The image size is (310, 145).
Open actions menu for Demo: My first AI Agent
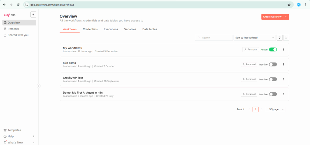tap(283, 94)
